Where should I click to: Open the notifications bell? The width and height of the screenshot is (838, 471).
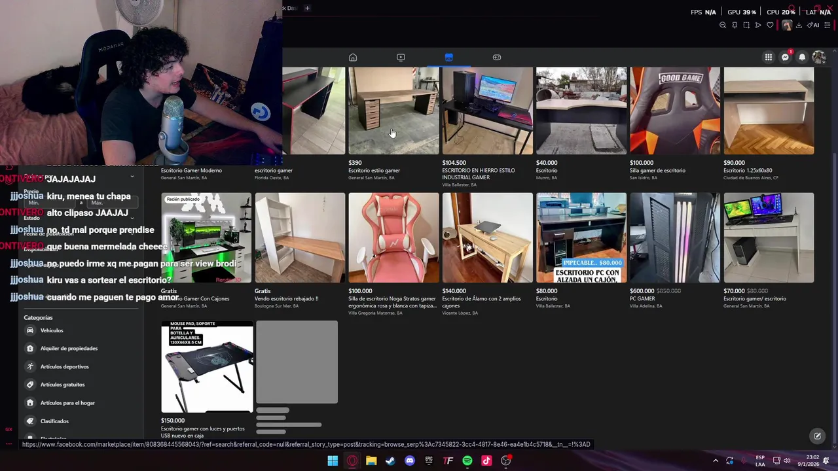coord(802,58)
